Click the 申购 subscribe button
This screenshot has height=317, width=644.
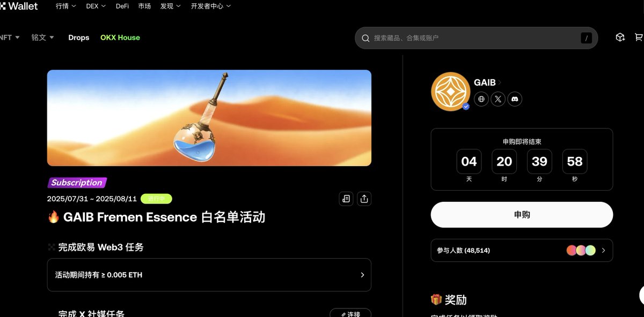click(x=522, y=215)
